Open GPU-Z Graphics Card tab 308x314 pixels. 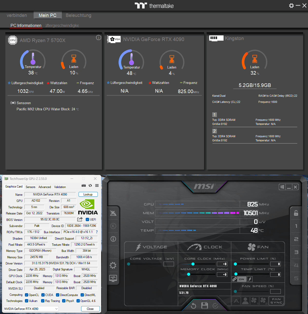(x=14, y=187)
